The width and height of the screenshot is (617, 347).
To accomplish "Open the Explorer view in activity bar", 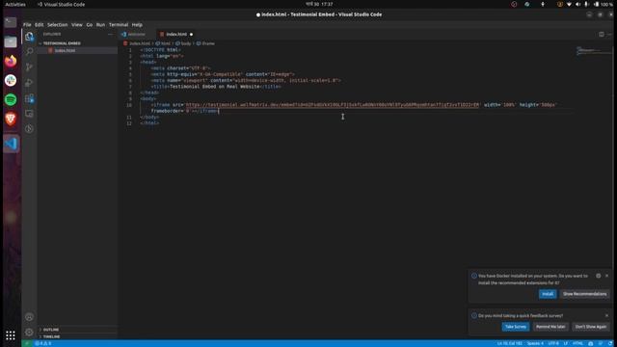I will [29, 37].
